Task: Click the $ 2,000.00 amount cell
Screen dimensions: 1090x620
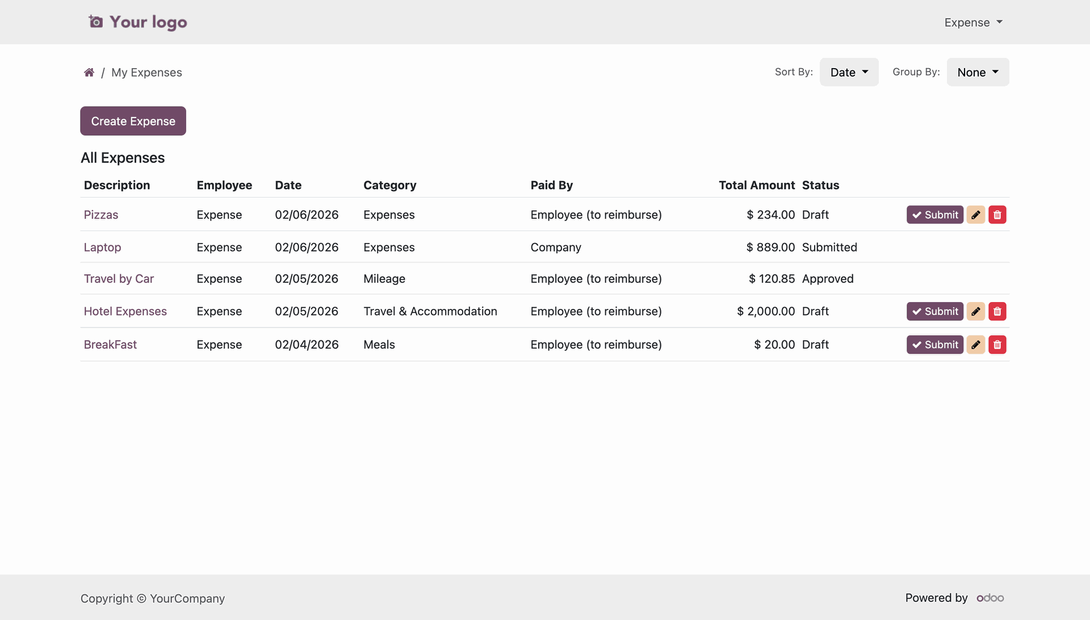Action: click(x=766, y=311)
